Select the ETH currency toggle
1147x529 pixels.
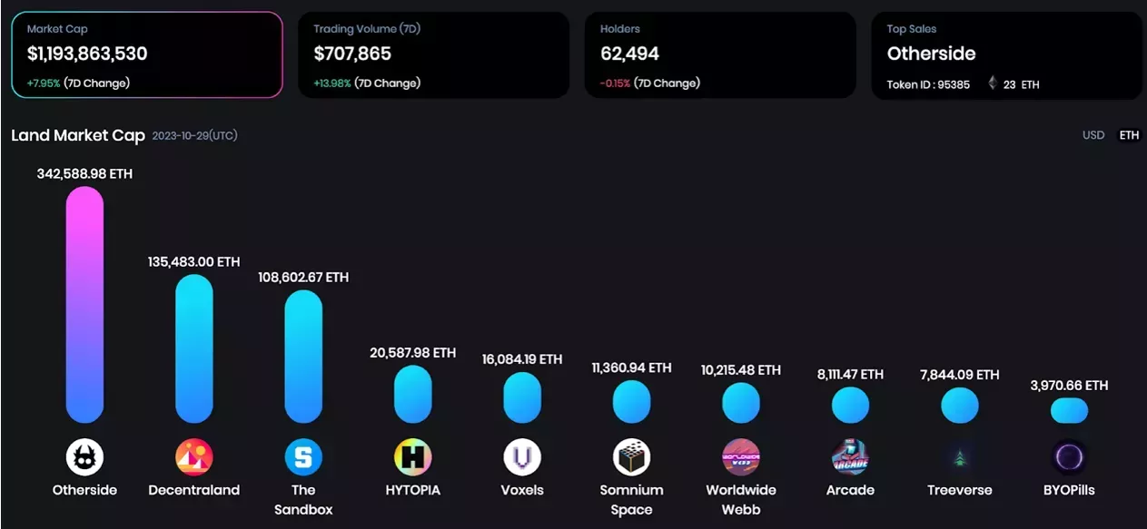[x=1128, y=135]
